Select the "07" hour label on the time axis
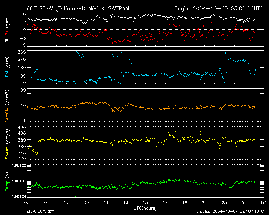The height and width of the screenshot is (215, 269). click(x=66, y=202)
